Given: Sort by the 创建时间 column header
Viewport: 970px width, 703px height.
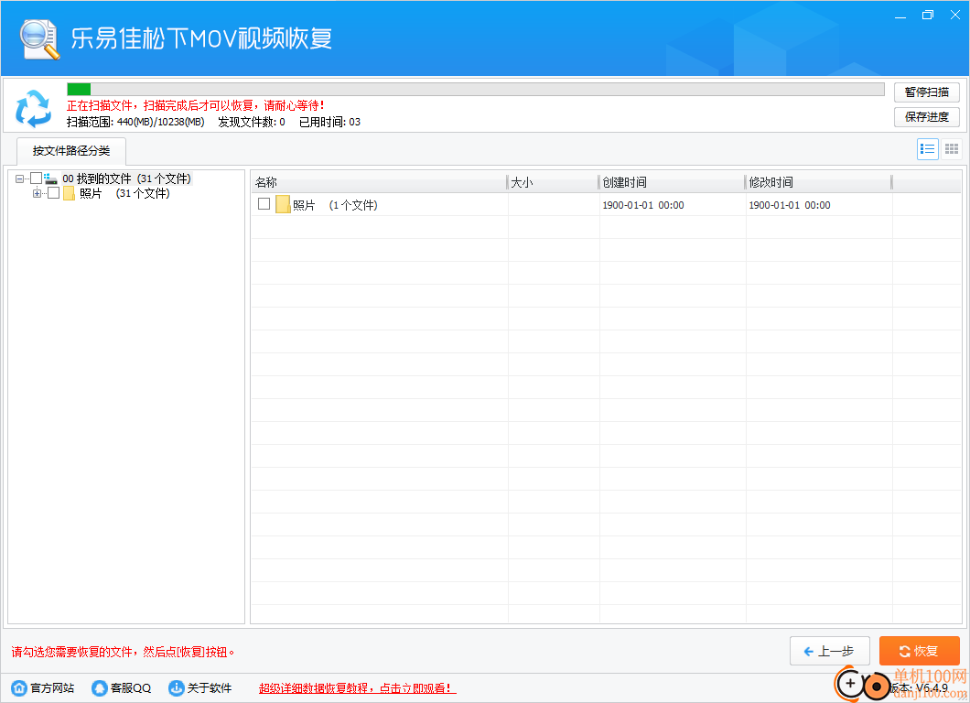Looking at the screenshot, I should (672, 182).
